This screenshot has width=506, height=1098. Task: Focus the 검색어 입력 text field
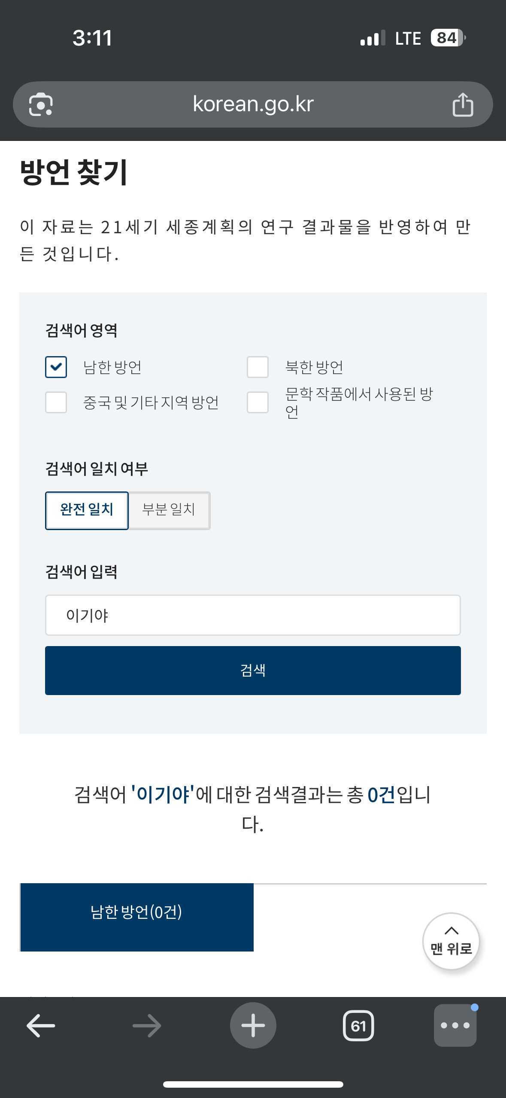[x=253, y=615]
